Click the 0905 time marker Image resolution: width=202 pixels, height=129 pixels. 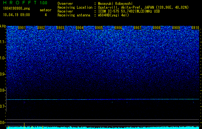tap(99, 28)
